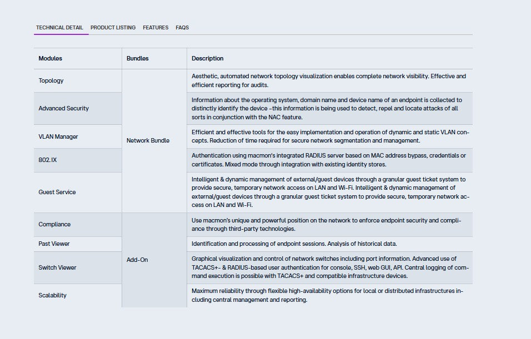Click the Topology description text
This screenshot has width=531, height=339.
[x=329, y=80]
